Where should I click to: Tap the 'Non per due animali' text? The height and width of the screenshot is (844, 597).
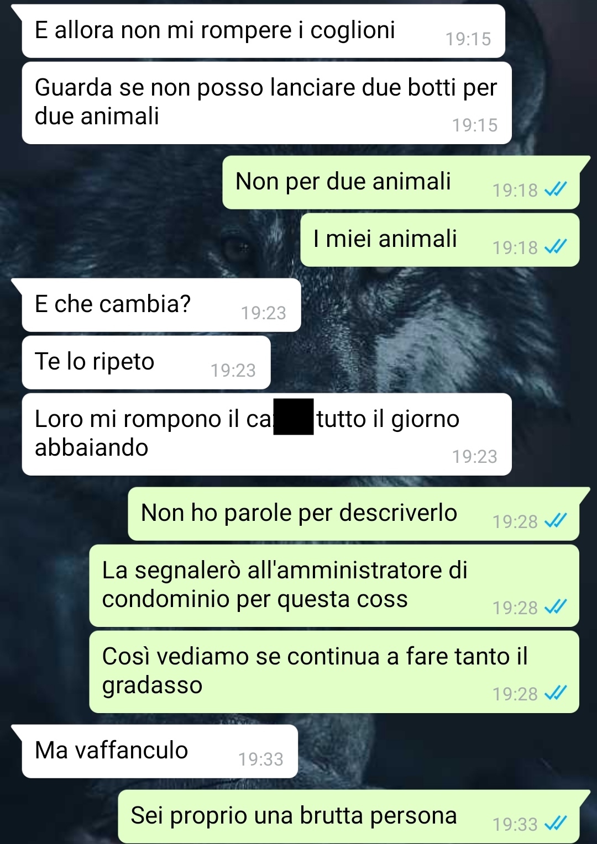tap(343, 182)
